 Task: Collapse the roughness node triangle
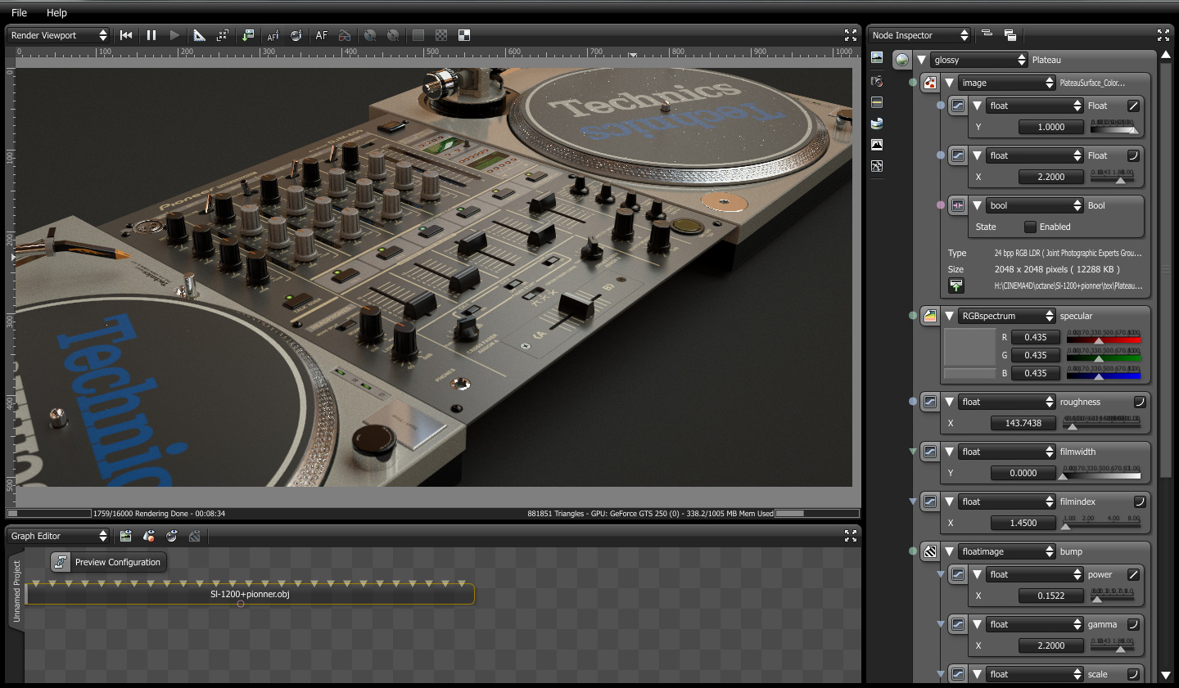pos(949,402)
